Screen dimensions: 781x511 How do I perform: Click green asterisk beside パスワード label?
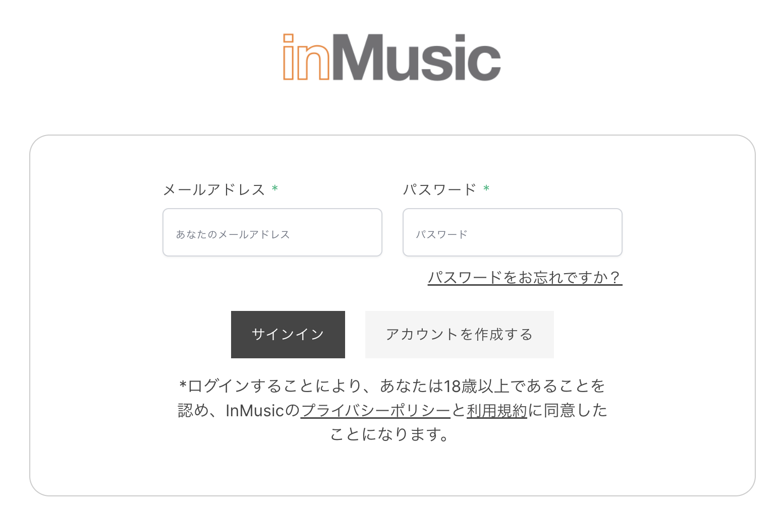(x=486, y=188)
